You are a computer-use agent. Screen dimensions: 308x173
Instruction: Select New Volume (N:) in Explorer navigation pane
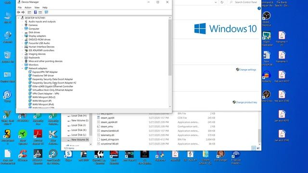(80, 140)
